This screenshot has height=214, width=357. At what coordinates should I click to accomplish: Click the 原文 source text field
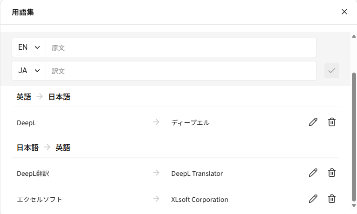pyautogui.click(x=182, y=47)
